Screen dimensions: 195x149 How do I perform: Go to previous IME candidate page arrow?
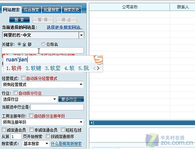94,68
